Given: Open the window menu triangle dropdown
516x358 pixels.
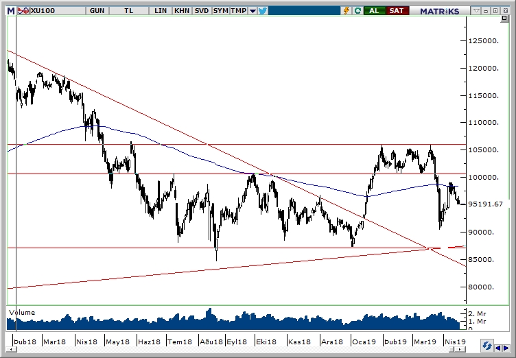Looking at the screenshot, I should pos(476,11).
